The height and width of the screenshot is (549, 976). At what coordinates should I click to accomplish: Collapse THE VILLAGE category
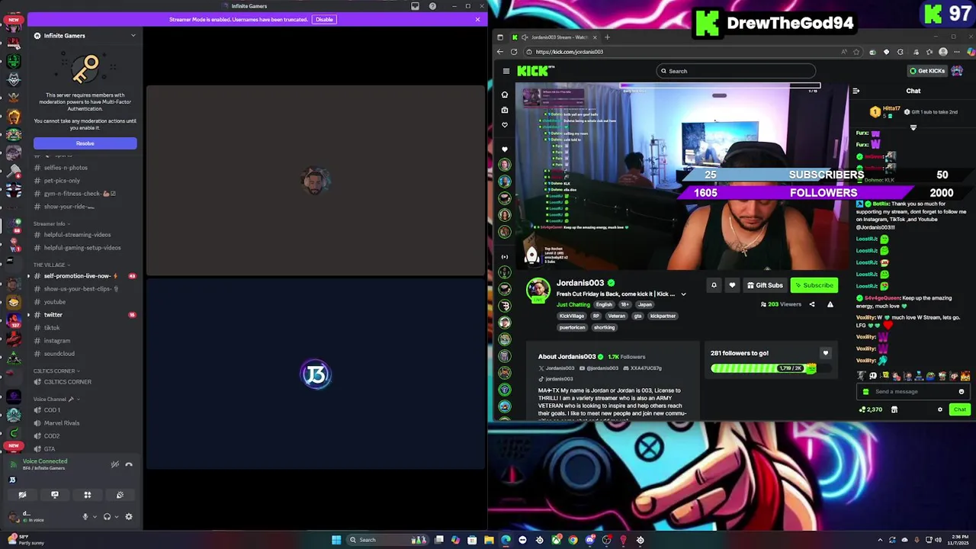51,265
